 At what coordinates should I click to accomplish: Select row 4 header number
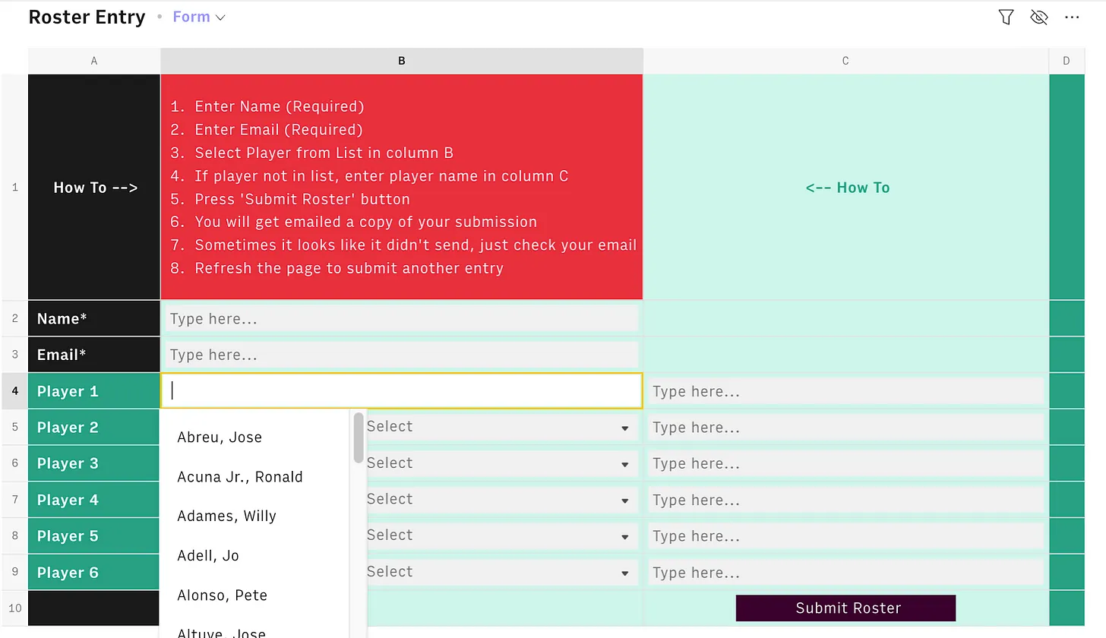tap(14, 391)
